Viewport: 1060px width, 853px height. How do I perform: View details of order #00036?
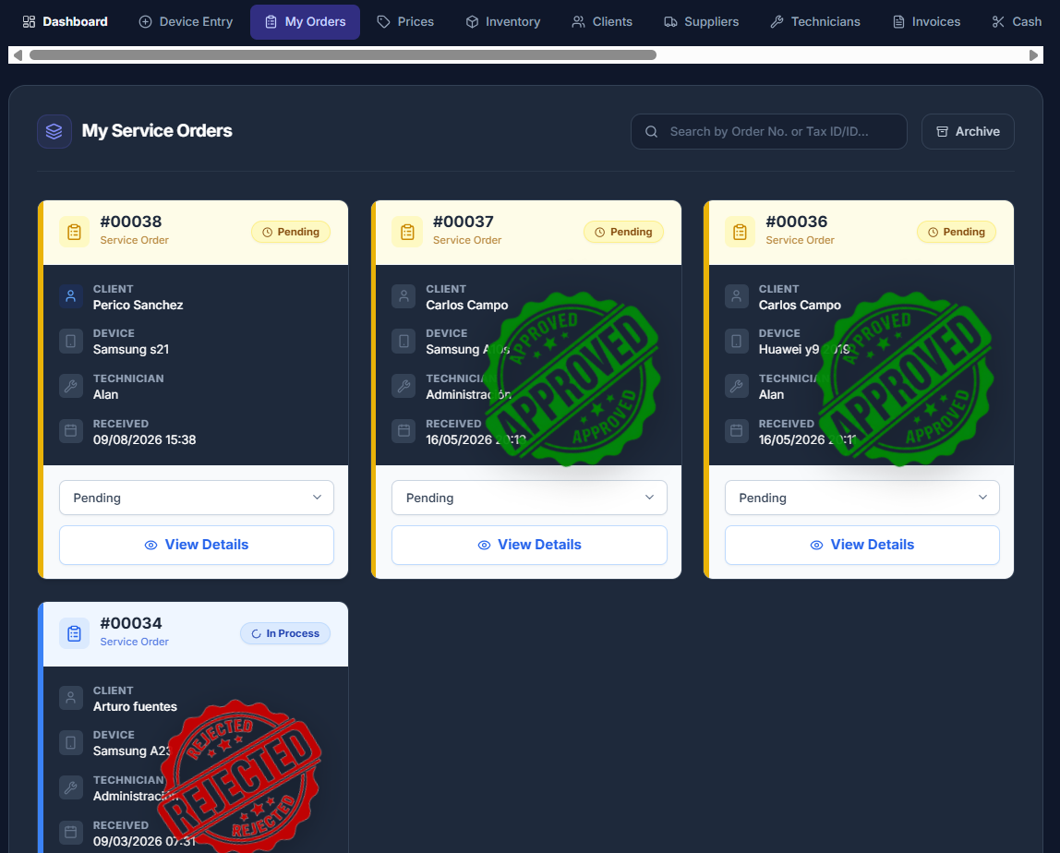(x=861, y=545)
